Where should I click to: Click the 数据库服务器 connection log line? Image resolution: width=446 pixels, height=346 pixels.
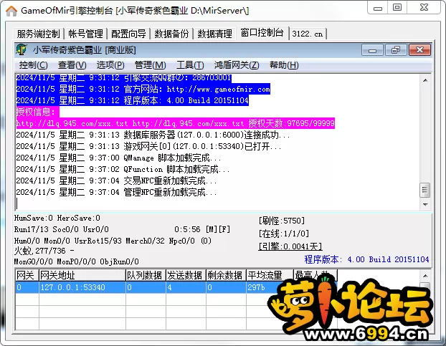153,135
